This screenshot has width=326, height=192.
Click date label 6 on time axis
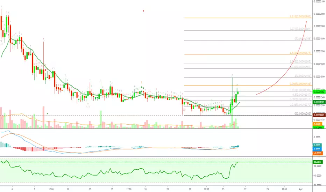pos(12,189)
